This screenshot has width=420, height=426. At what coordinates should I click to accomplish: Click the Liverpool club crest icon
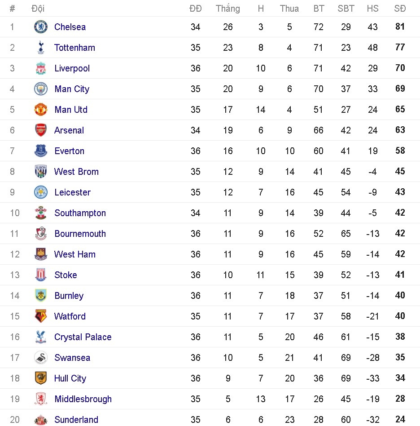pos(41,68)
